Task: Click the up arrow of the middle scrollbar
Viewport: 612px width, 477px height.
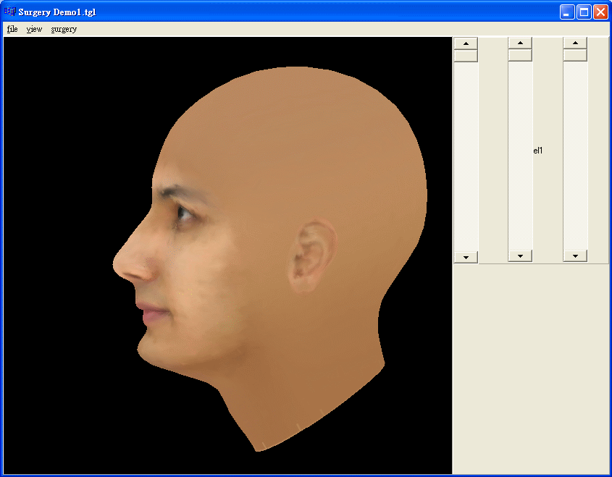Action: tap(520, 43)
